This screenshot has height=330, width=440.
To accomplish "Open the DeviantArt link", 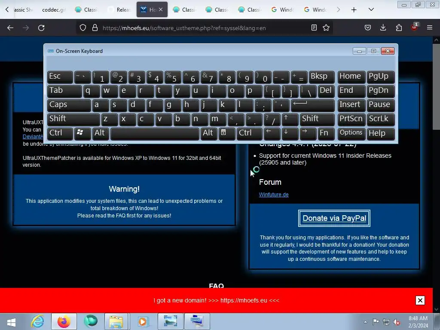I will [33, 137].
